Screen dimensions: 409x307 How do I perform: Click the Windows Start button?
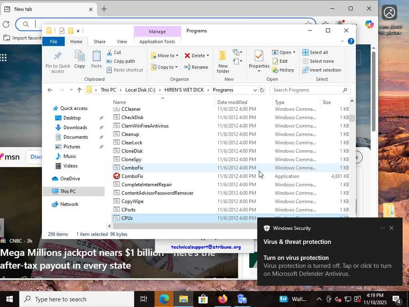click(x=10, y=299)
